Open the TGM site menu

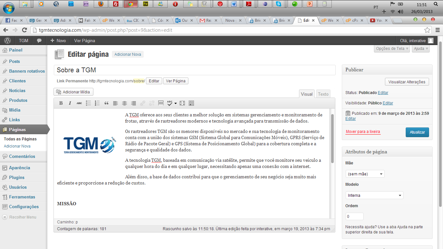point(23,41)
